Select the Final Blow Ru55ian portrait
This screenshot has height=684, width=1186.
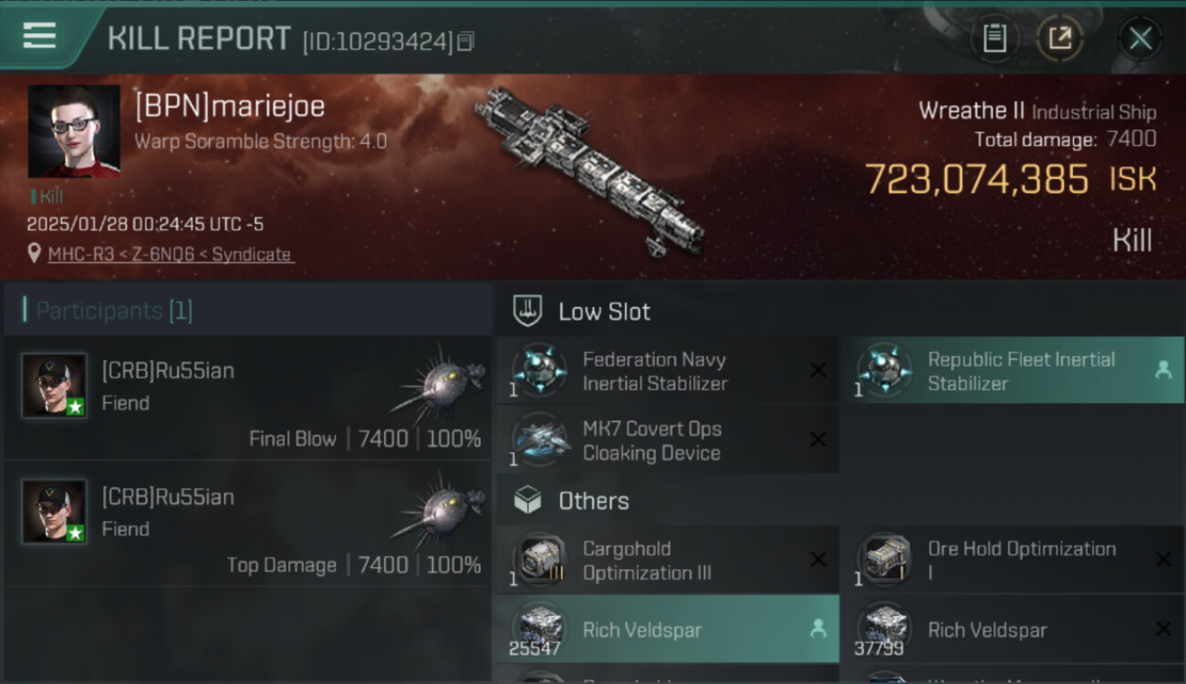(x=55, y=386)
